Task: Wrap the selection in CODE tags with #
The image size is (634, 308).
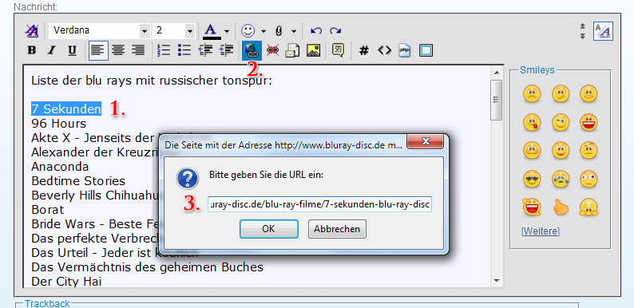Action: [364, 50]
